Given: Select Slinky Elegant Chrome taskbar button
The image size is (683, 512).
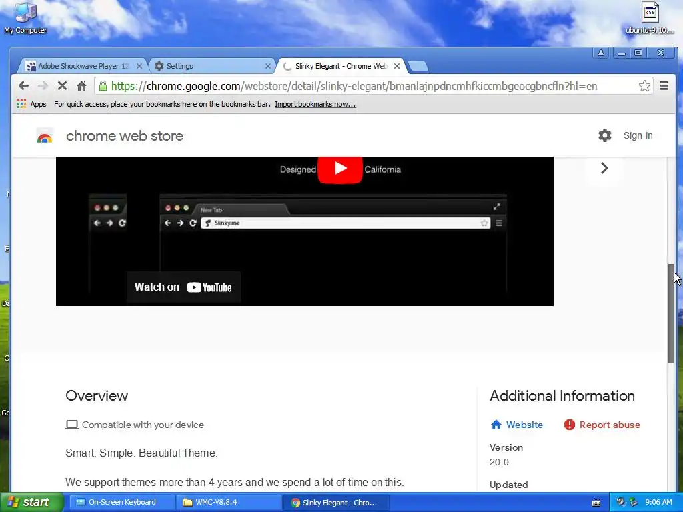Looking at the screenshot, I should click(x=335, y=502).
